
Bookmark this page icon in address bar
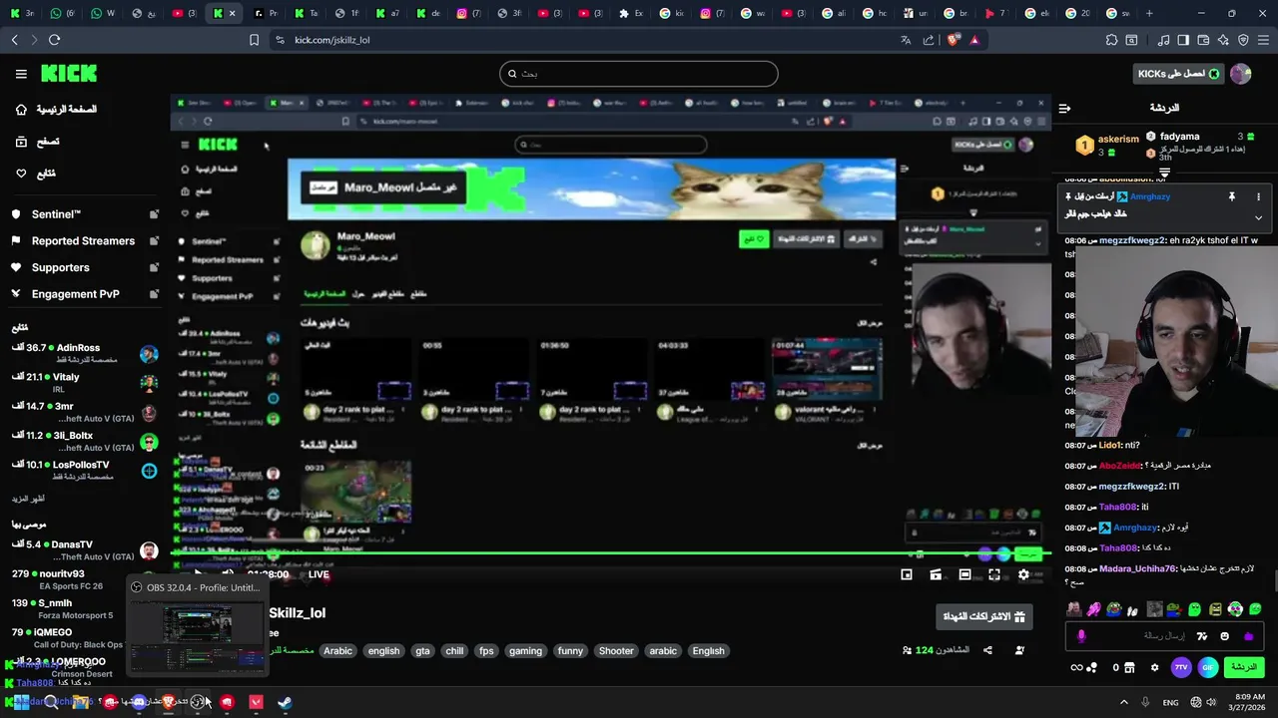click(x=254, y=40)
